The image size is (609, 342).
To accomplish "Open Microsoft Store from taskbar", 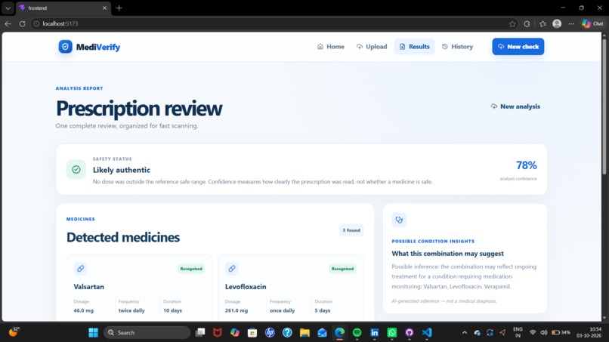I will click(x=252, y=333).
